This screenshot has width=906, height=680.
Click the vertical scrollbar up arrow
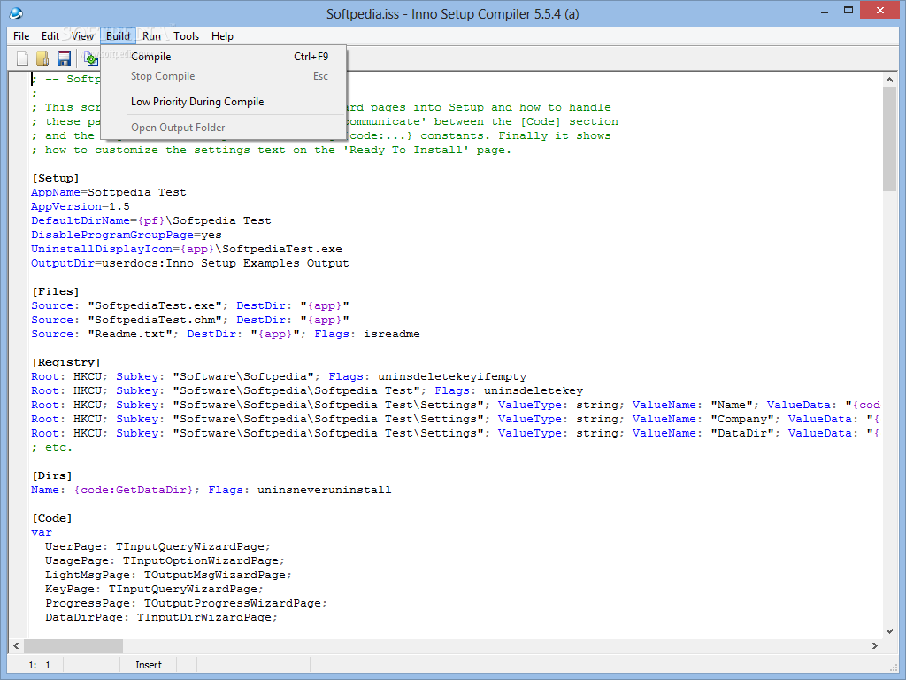[x=889, y=80]
